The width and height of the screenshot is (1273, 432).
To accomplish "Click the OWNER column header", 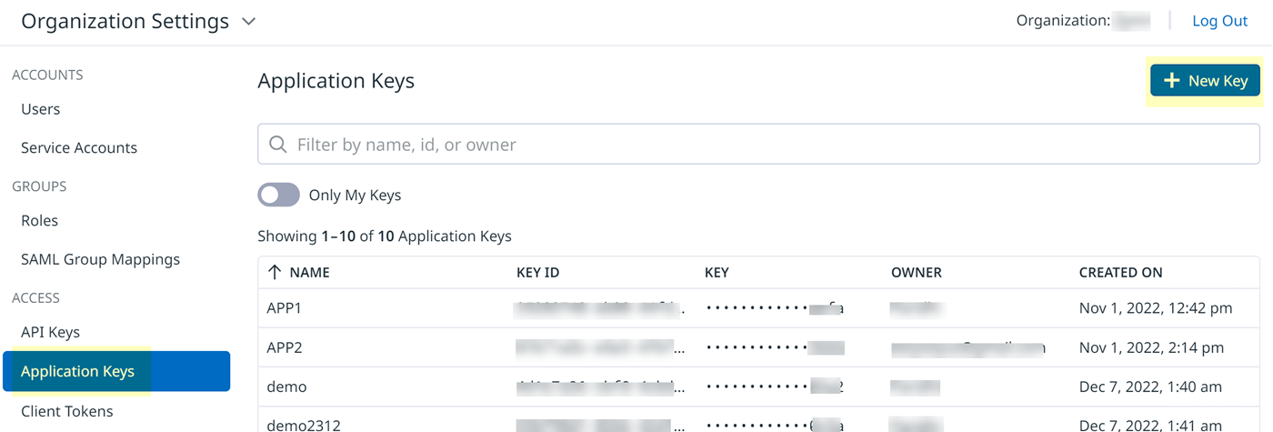I will [x=917, y=272].
